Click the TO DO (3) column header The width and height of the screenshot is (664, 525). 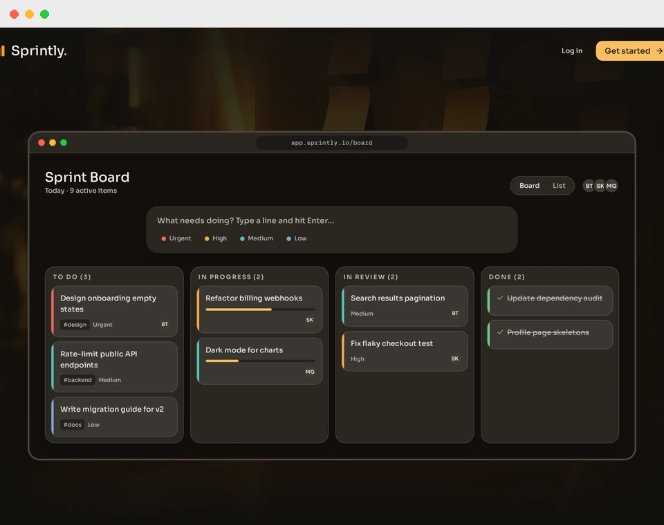(72, 277)
